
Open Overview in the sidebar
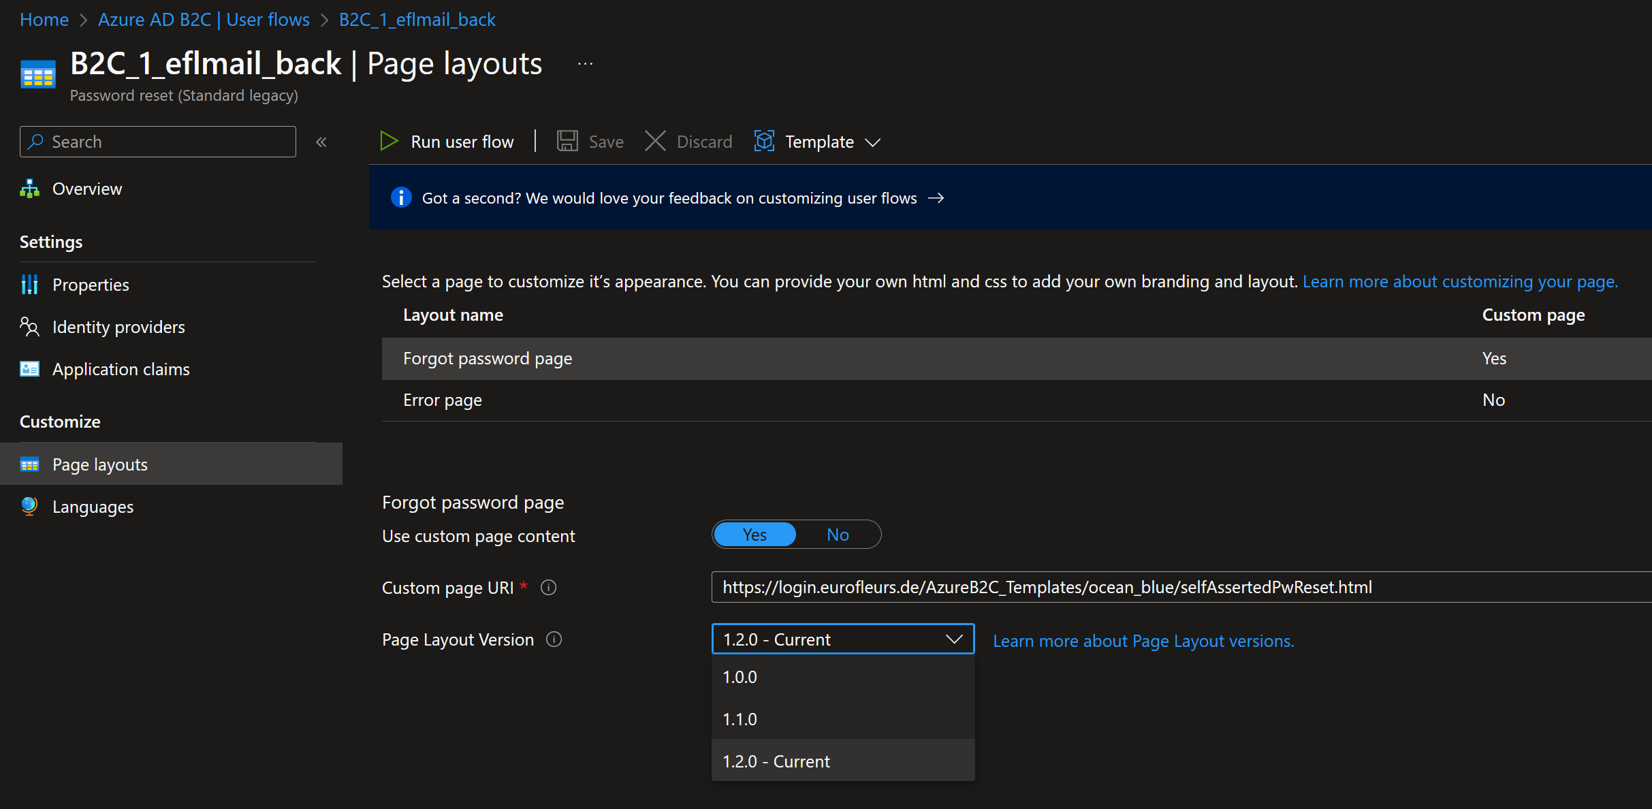(87, 189)
